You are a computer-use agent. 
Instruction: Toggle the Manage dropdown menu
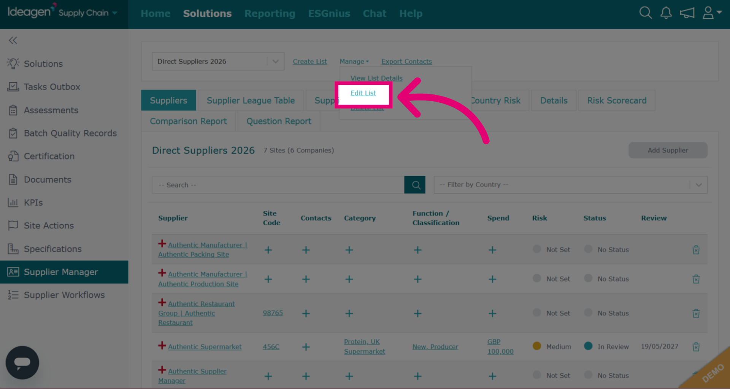[354, 61]
